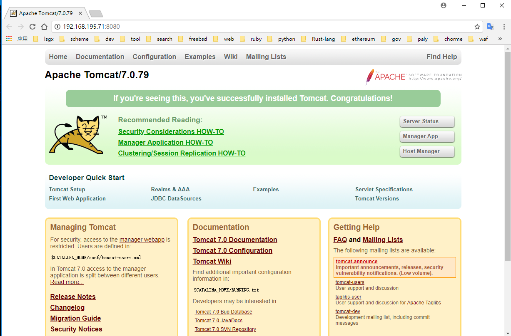
Task: Open the Apps grid shortcut
Action: click(x=9, y=39)
